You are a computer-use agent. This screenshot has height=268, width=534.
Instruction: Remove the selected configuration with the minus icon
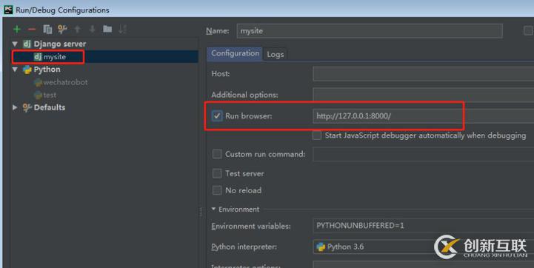(x=32, y=30)
